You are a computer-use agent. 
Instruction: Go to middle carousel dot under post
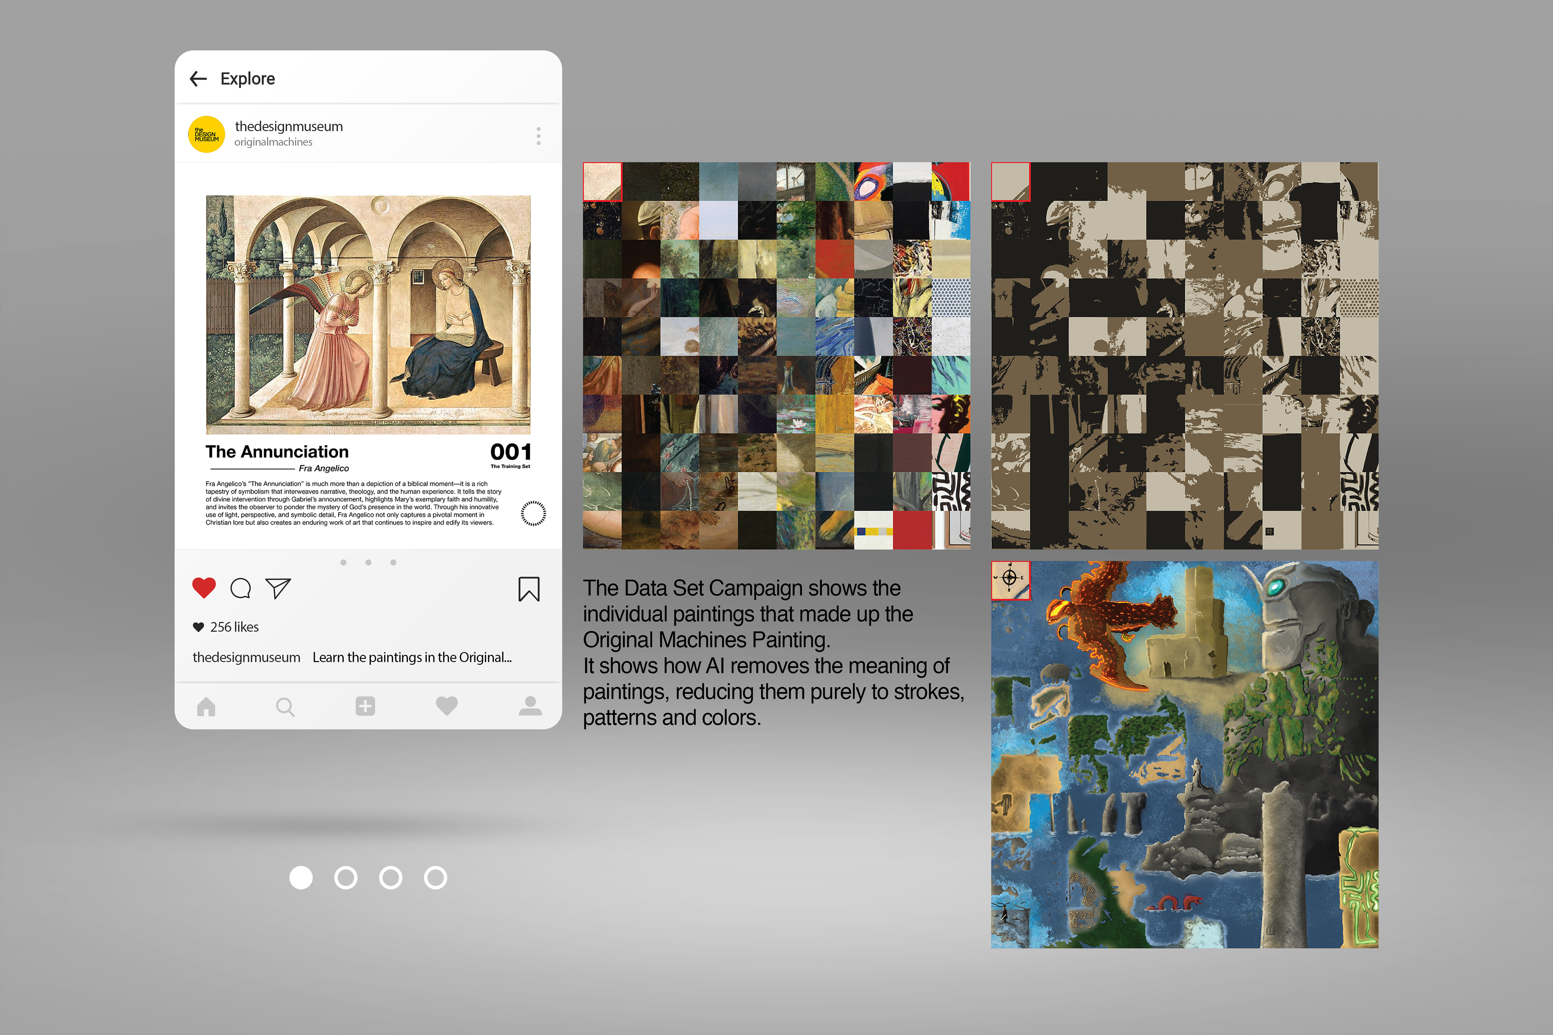tap(368, 562)
